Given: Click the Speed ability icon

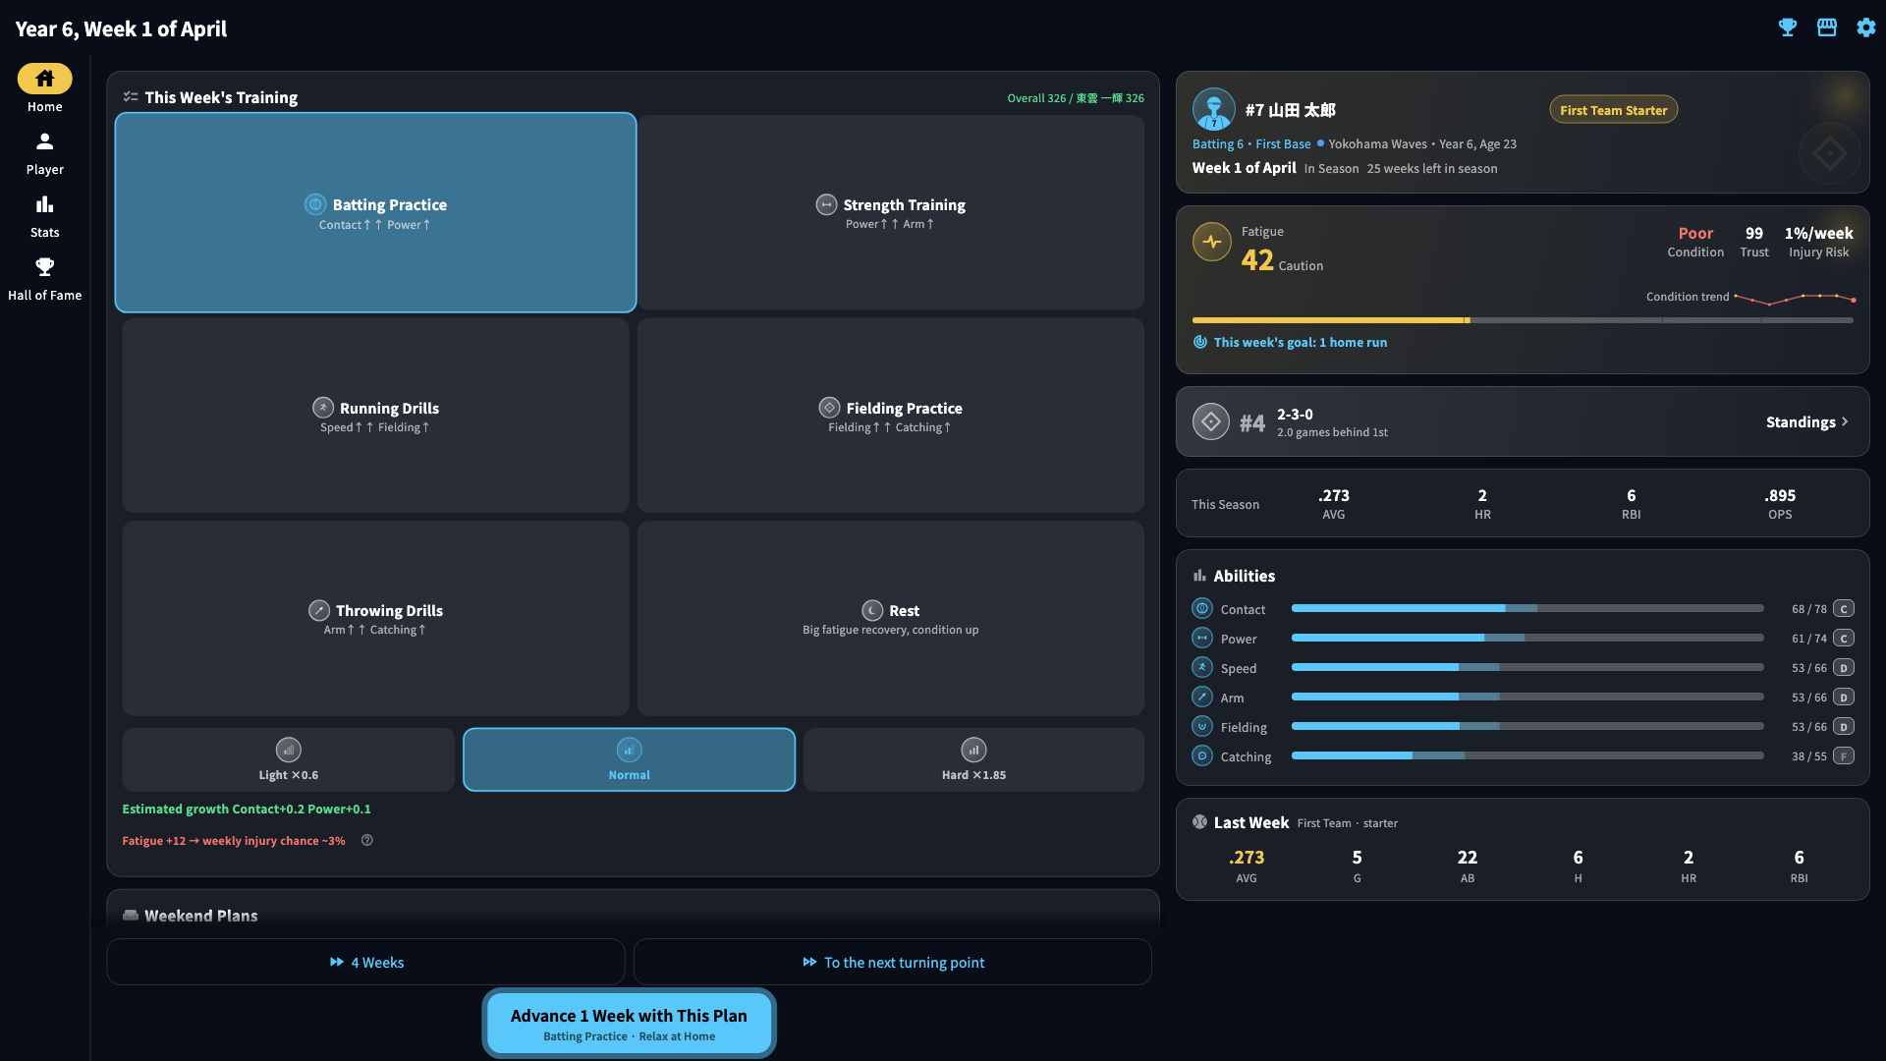Looking at the screenshot, I should tap(1202, 667).
